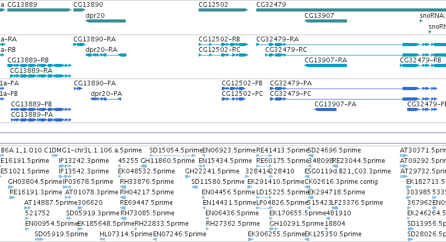The height and width of the screenshot is (242, 446).
Task: Open EST LP23376.5prime
Action: point(357,203)
